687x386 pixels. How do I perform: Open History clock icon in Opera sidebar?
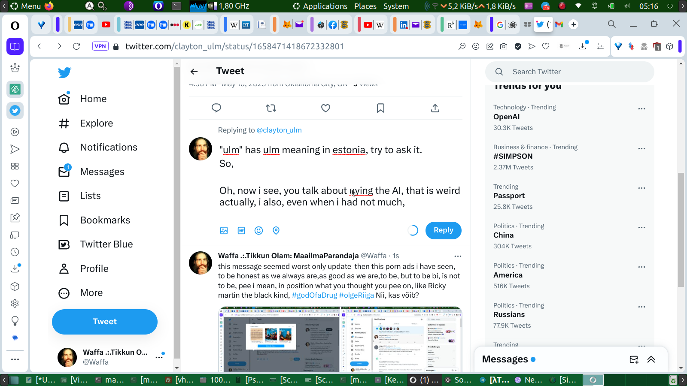15,252
